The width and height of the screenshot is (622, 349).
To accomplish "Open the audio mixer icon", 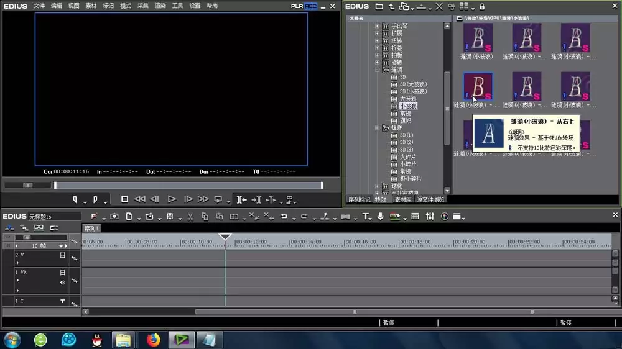I will coord(430,216).
